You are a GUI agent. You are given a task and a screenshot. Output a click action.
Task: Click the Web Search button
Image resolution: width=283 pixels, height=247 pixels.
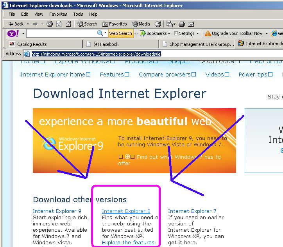coord(121,33)
